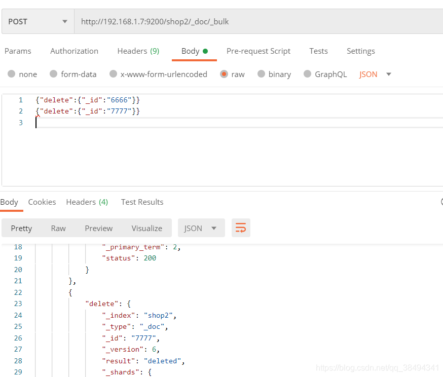Open the request Headers (9) tab
Screen dimensions: 443x377
point(138,51)
